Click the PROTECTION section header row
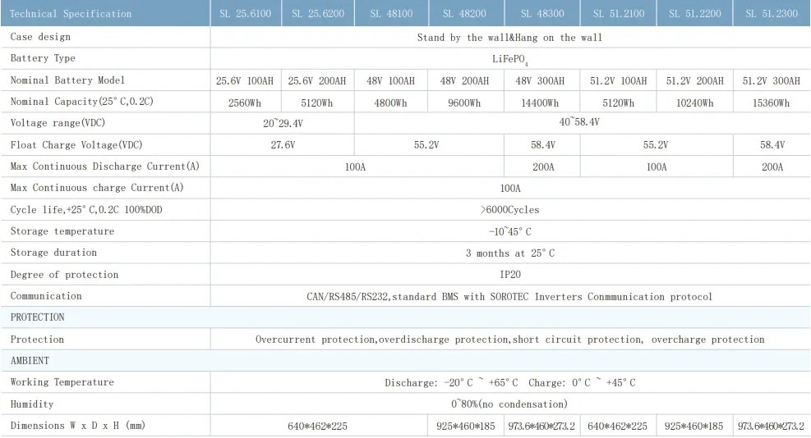 pyautogui.click(x=38, y=317)
